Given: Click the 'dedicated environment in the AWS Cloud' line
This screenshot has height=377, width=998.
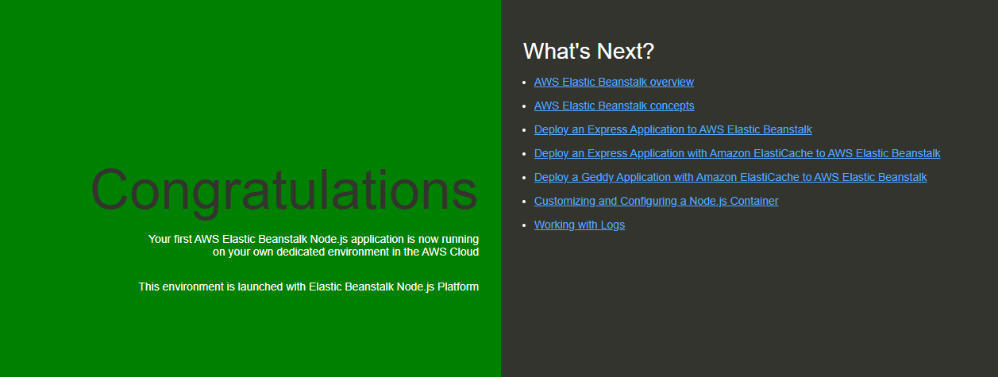Looking at the screenshot, I should [345, 252].
